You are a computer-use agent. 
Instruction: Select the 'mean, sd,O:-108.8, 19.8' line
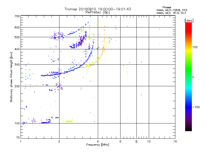172,10
